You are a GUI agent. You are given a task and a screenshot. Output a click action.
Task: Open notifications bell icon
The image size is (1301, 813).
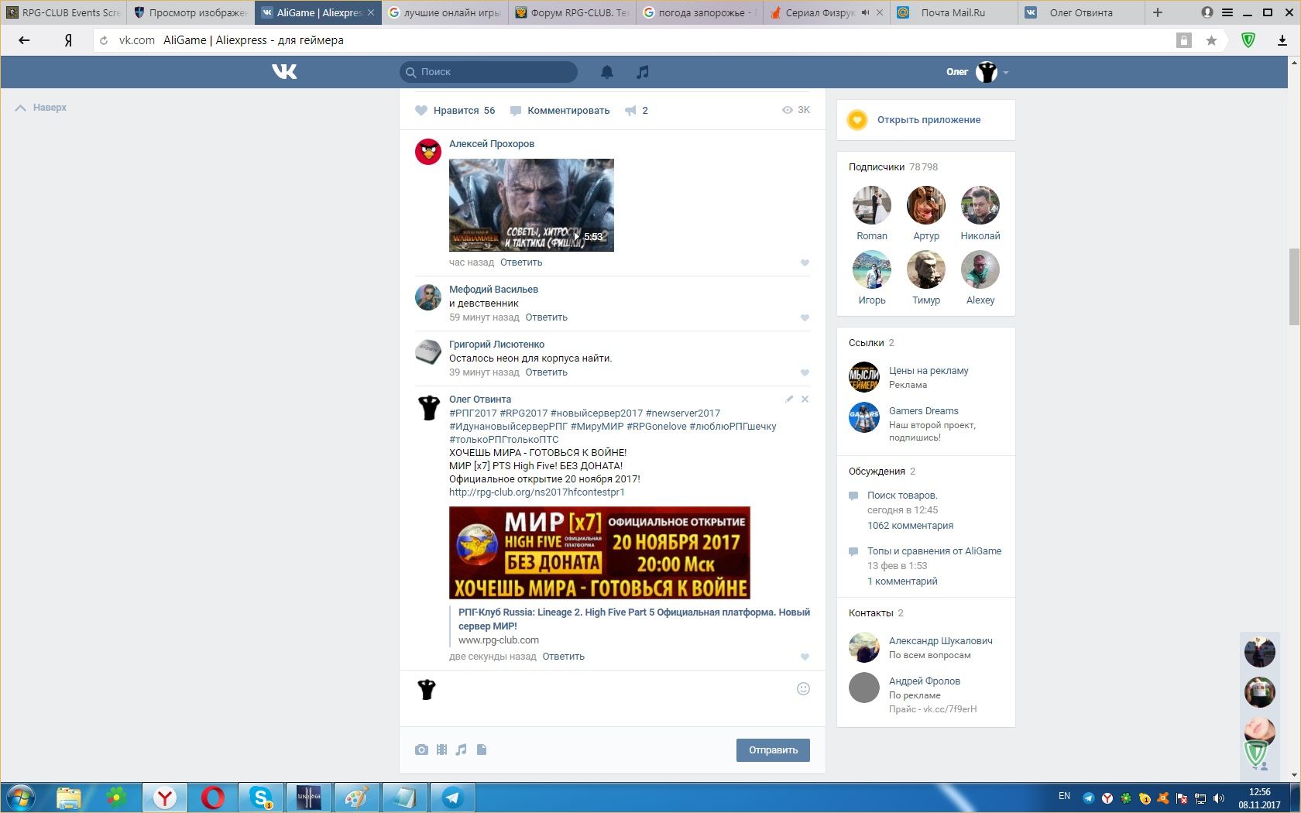pyautogui.click(x=607, y=72)
